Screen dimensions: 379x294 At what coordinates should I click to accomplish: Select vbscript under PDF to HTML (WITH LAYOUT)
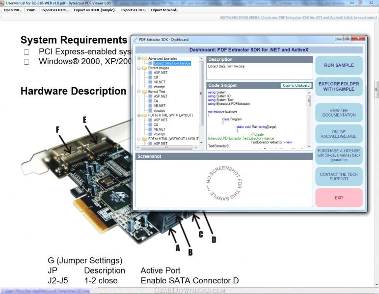pyautogui.click(x=159, y=134)
